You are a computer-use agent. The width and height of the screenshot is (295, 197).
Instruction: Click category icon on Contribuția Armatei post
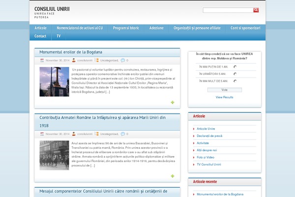click(97, 133)
